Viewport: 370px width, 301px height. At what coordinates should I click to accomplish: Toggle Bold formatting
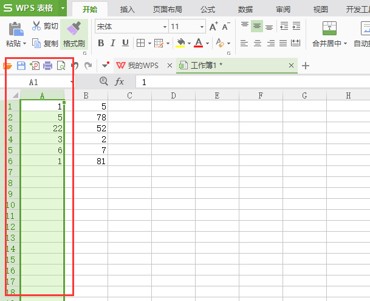click(x=101, y=43)
